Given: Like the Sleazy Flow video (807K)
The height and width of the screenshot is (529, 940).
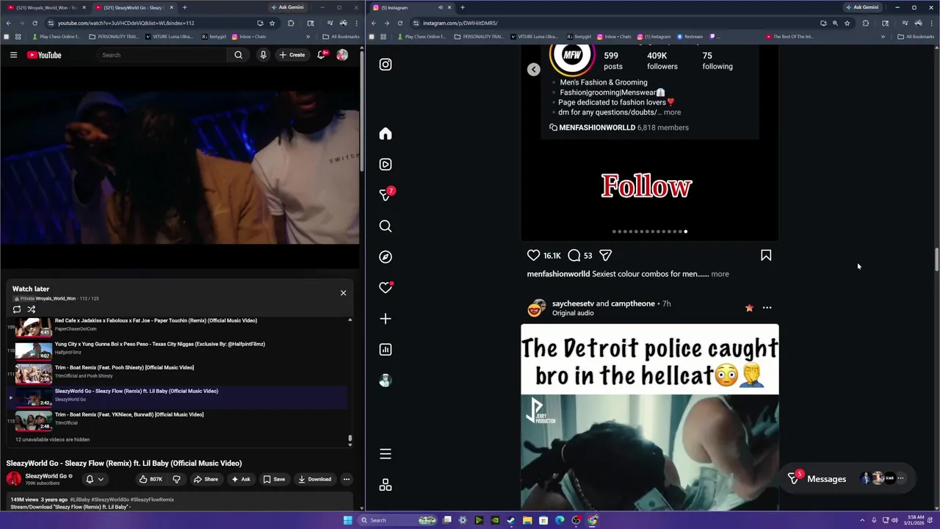Looking at the screenshot, I should click(151, 479).
